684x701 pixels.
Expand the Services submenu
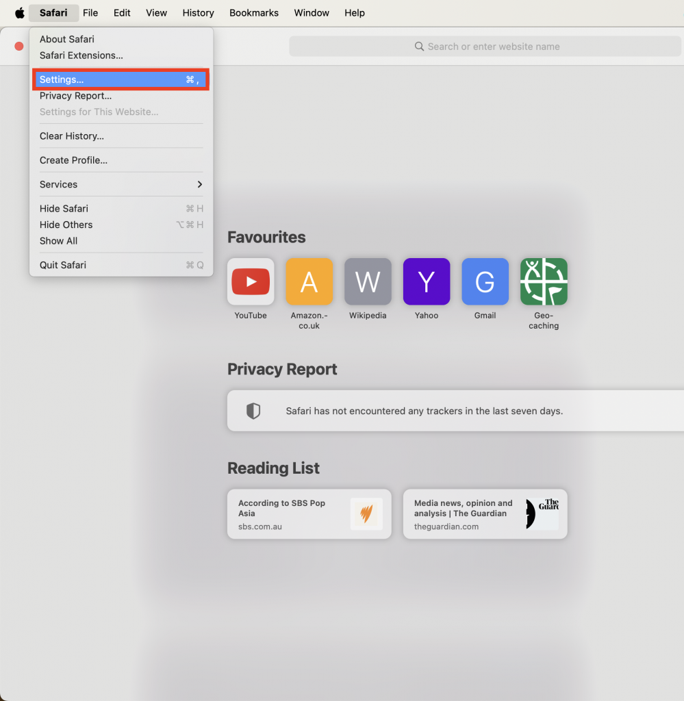click(121, 184)
